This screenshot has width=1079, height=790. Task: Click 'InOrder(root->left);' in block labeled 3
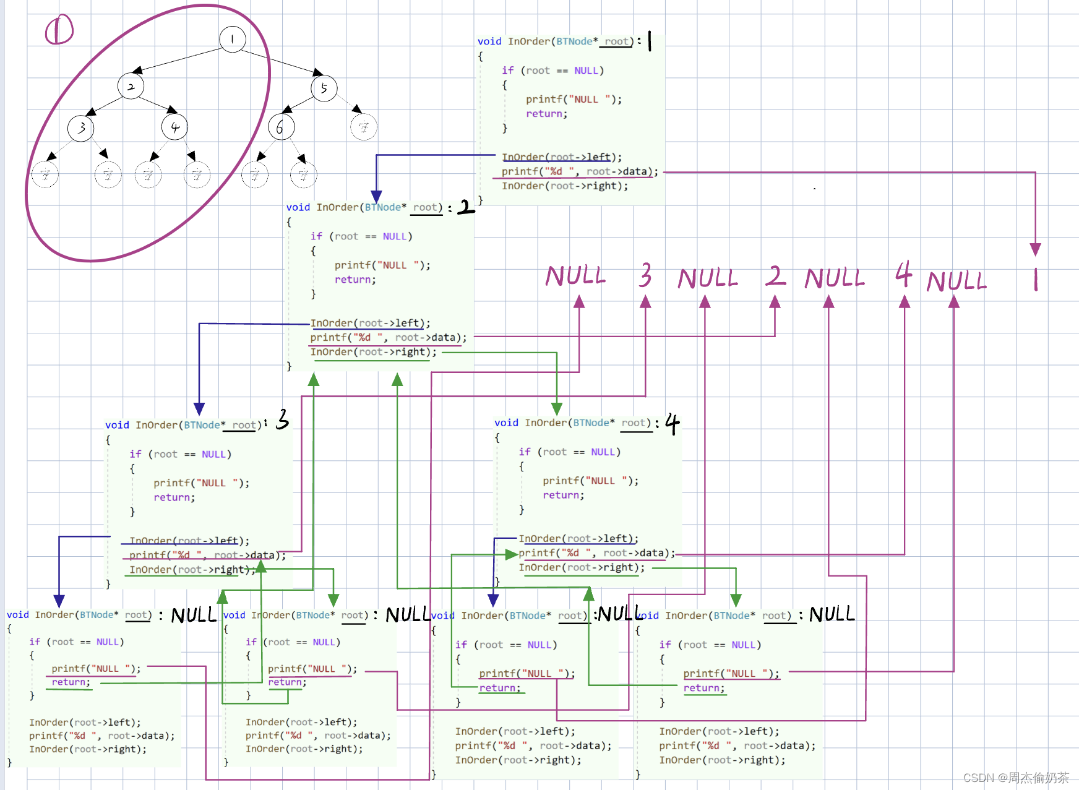click(x=189, y=541)
